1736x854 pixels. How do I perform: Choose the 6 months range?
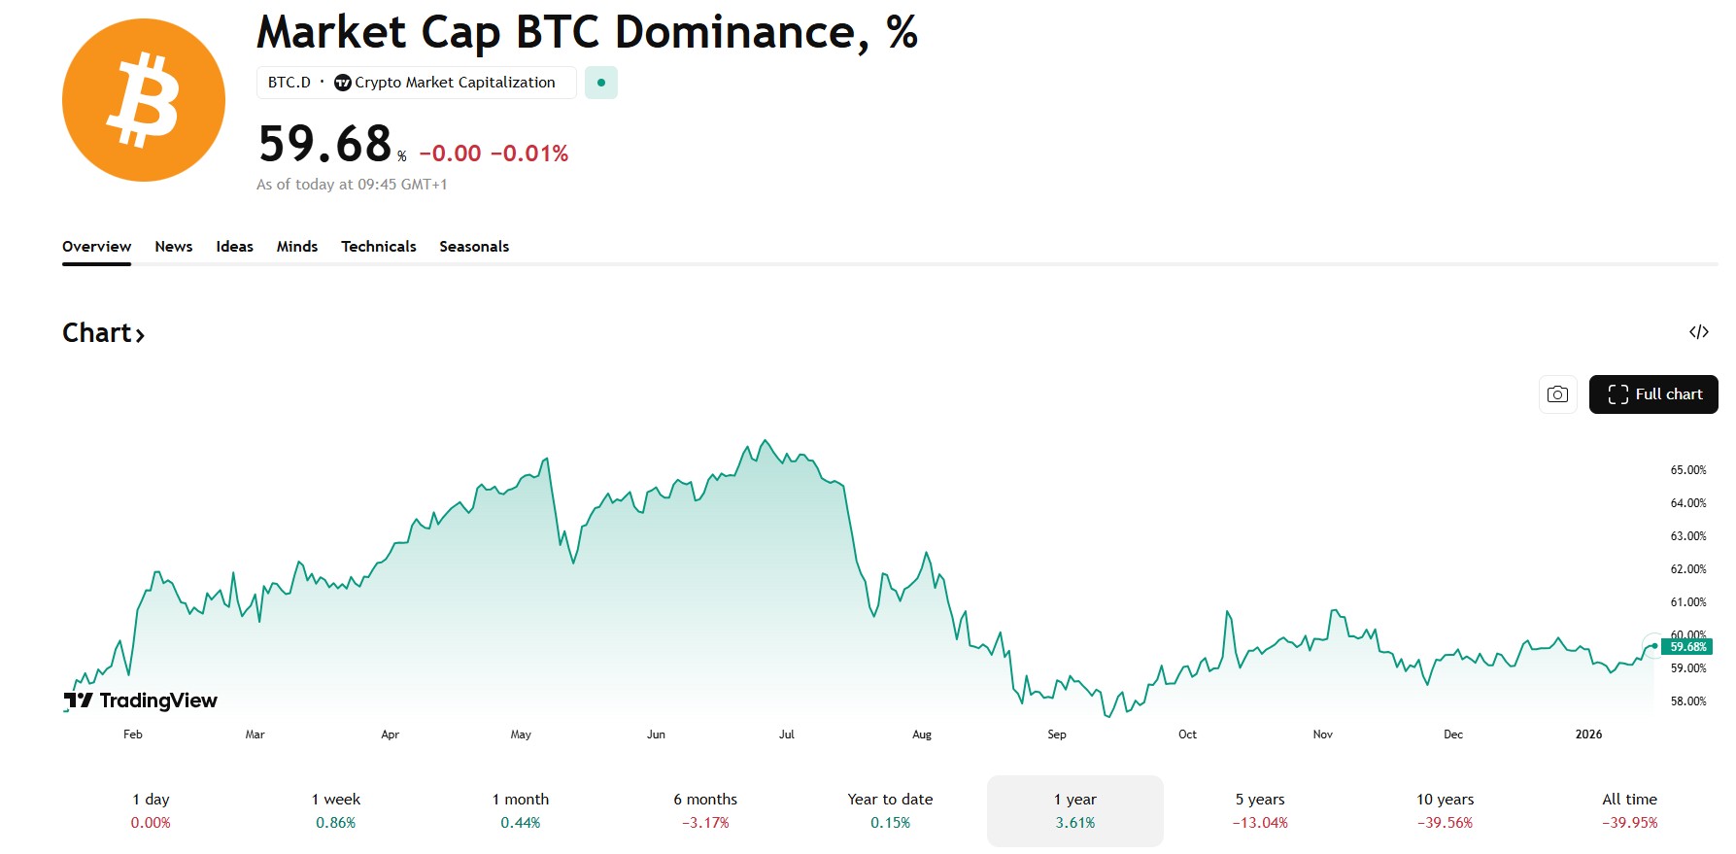tap(705, 810)
